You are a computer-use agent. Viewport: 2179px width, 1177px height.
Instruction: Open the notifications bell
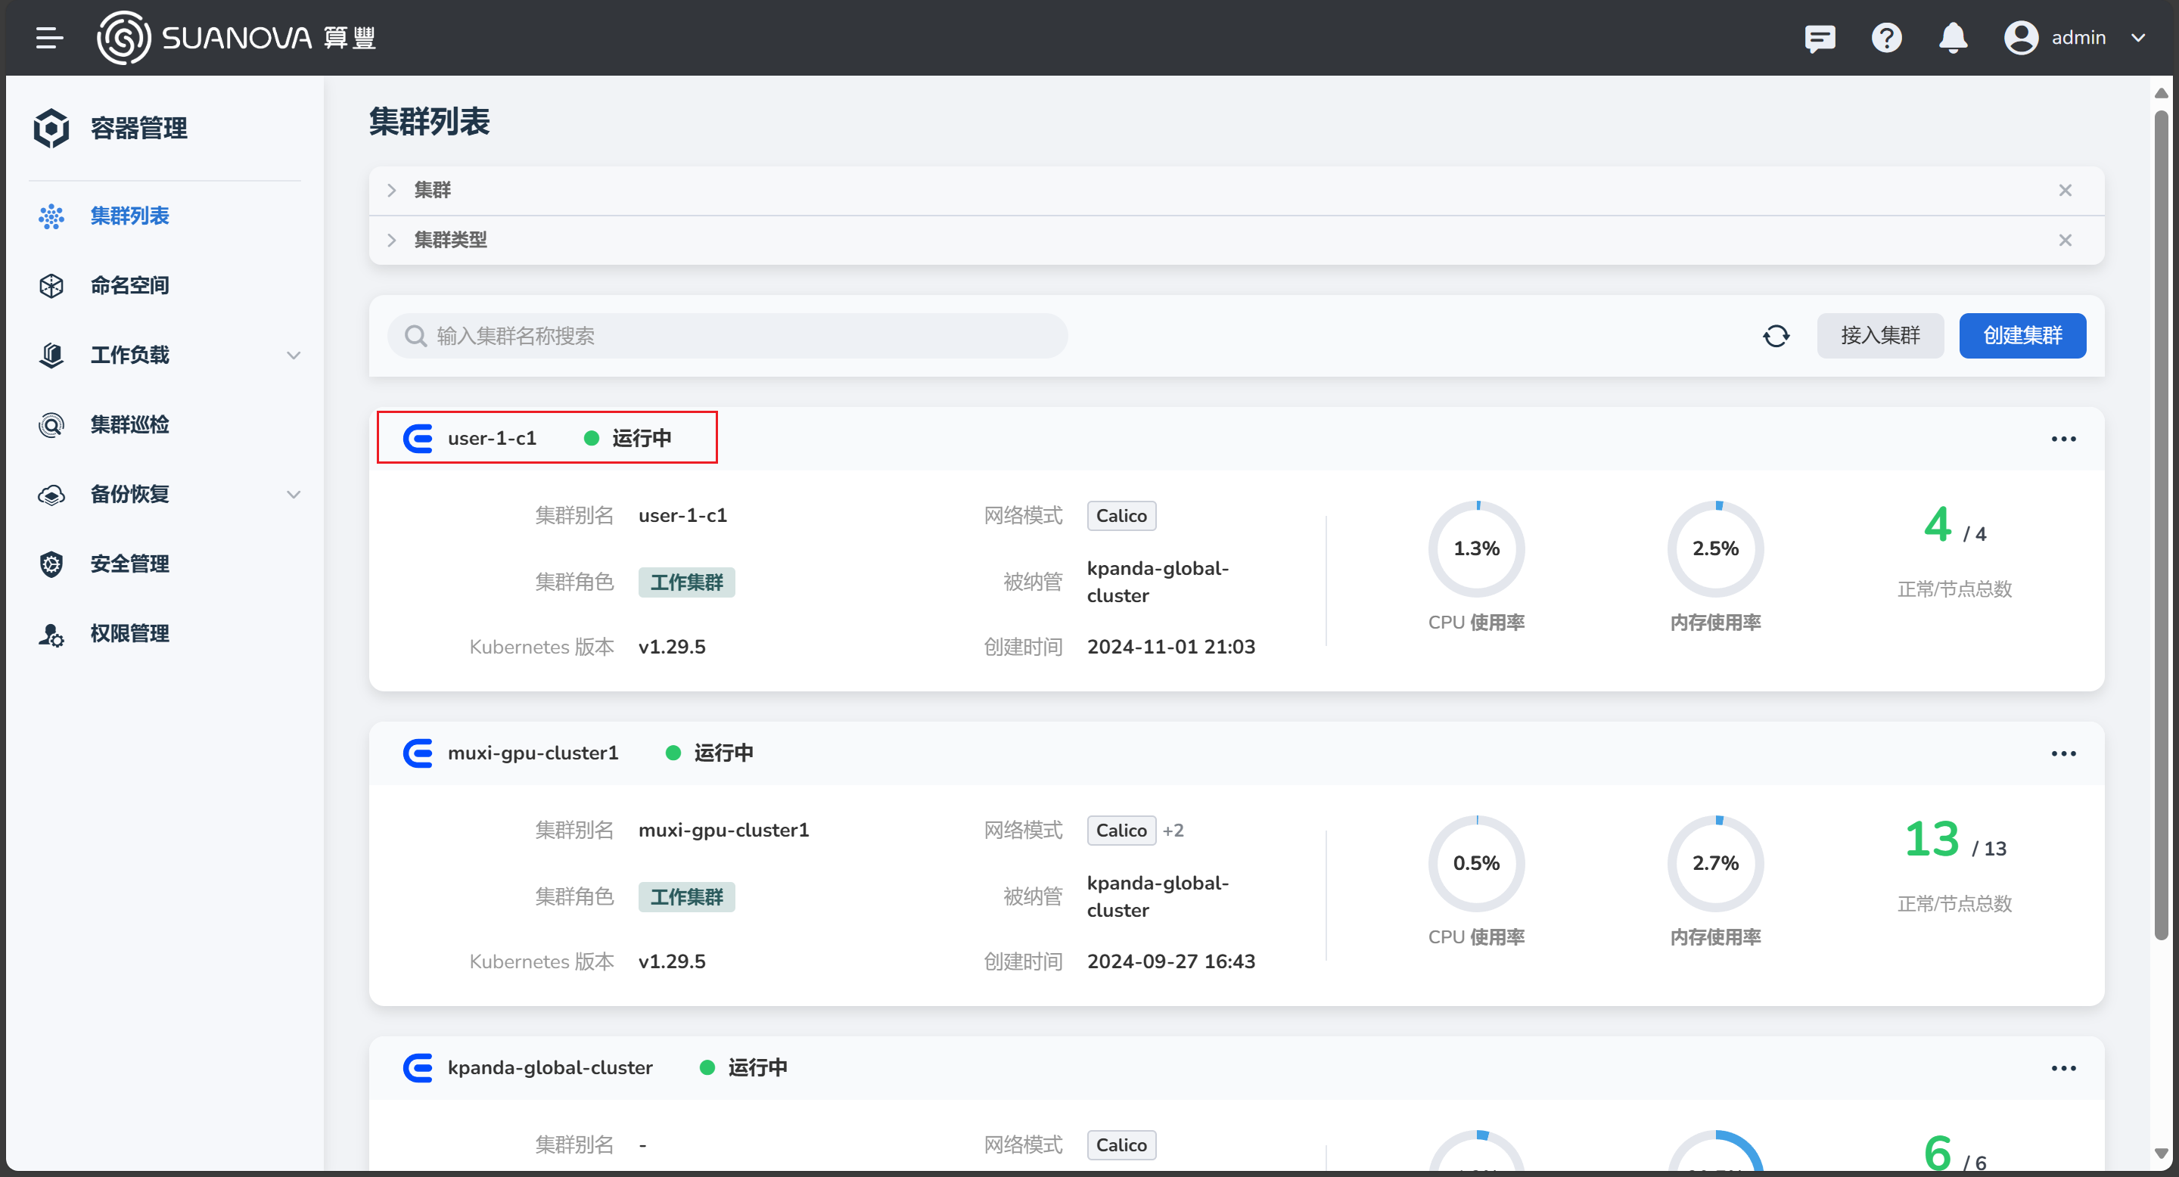(1953, 38)
